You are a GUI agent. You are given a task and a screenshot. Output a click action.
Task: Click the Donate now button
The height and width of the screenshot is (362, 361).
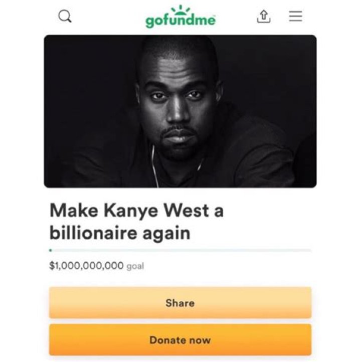click(x=180, y=340)
